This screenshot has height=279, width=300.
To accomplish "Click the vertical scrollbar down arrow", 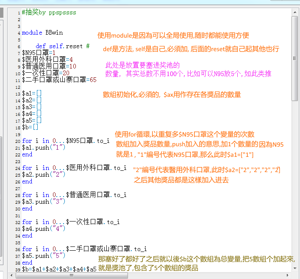I will click(295, 268).
